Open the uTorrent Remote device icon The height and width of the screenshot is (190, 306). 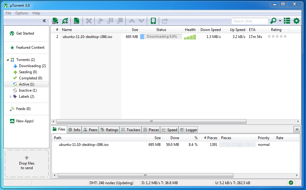[153, 21]
